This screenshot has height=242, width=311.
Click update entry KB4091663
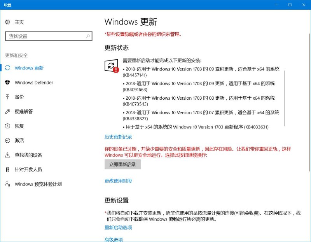point(199,86)
